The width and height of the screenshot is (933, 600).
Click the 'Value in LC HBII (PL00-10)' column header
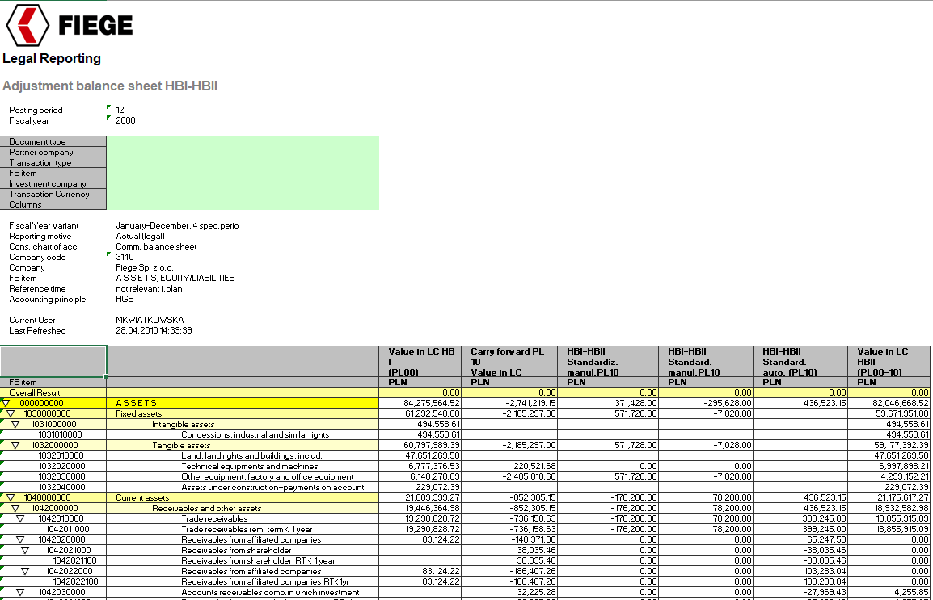[x=889, y=361]
